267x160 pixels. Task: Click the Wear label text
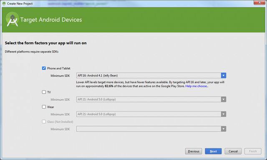pos(50,107)
